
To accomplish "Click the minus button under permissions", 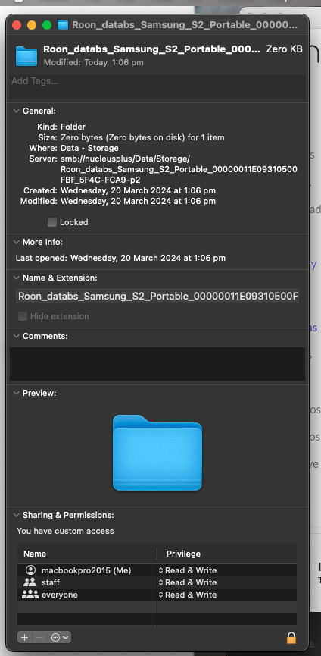I will click(39, 637).
